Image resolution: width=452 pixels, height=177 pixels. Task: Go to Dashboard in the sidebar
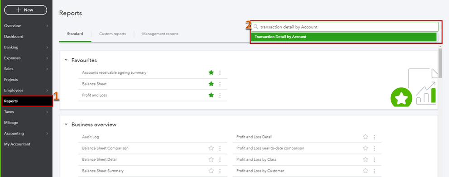pyautogui.click(x=14, y=37)
